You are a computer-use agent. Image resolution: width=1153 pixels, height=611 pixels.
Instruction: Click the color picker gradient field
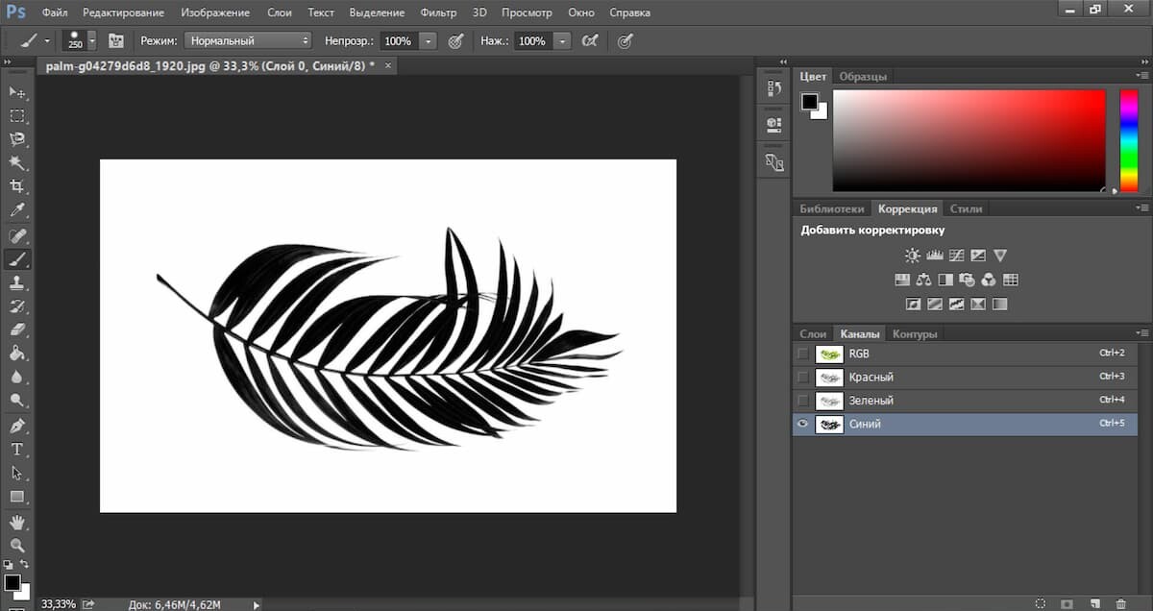click(969, 140)
